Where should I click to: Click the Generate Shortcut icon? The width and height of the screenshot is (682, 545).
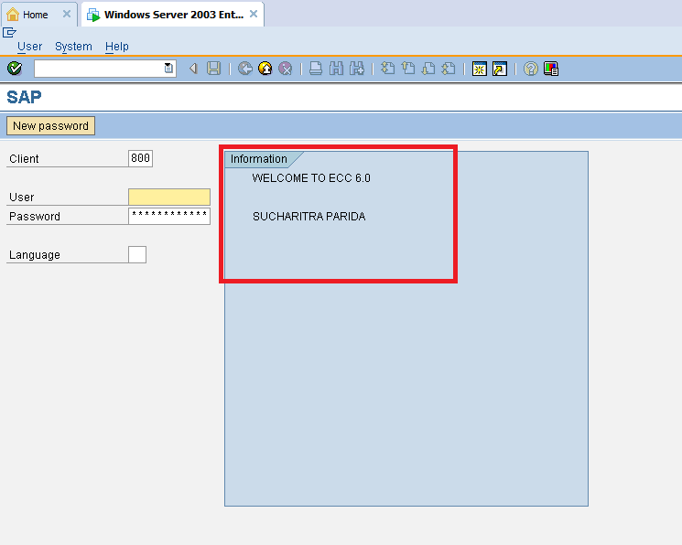click(500, 69)
